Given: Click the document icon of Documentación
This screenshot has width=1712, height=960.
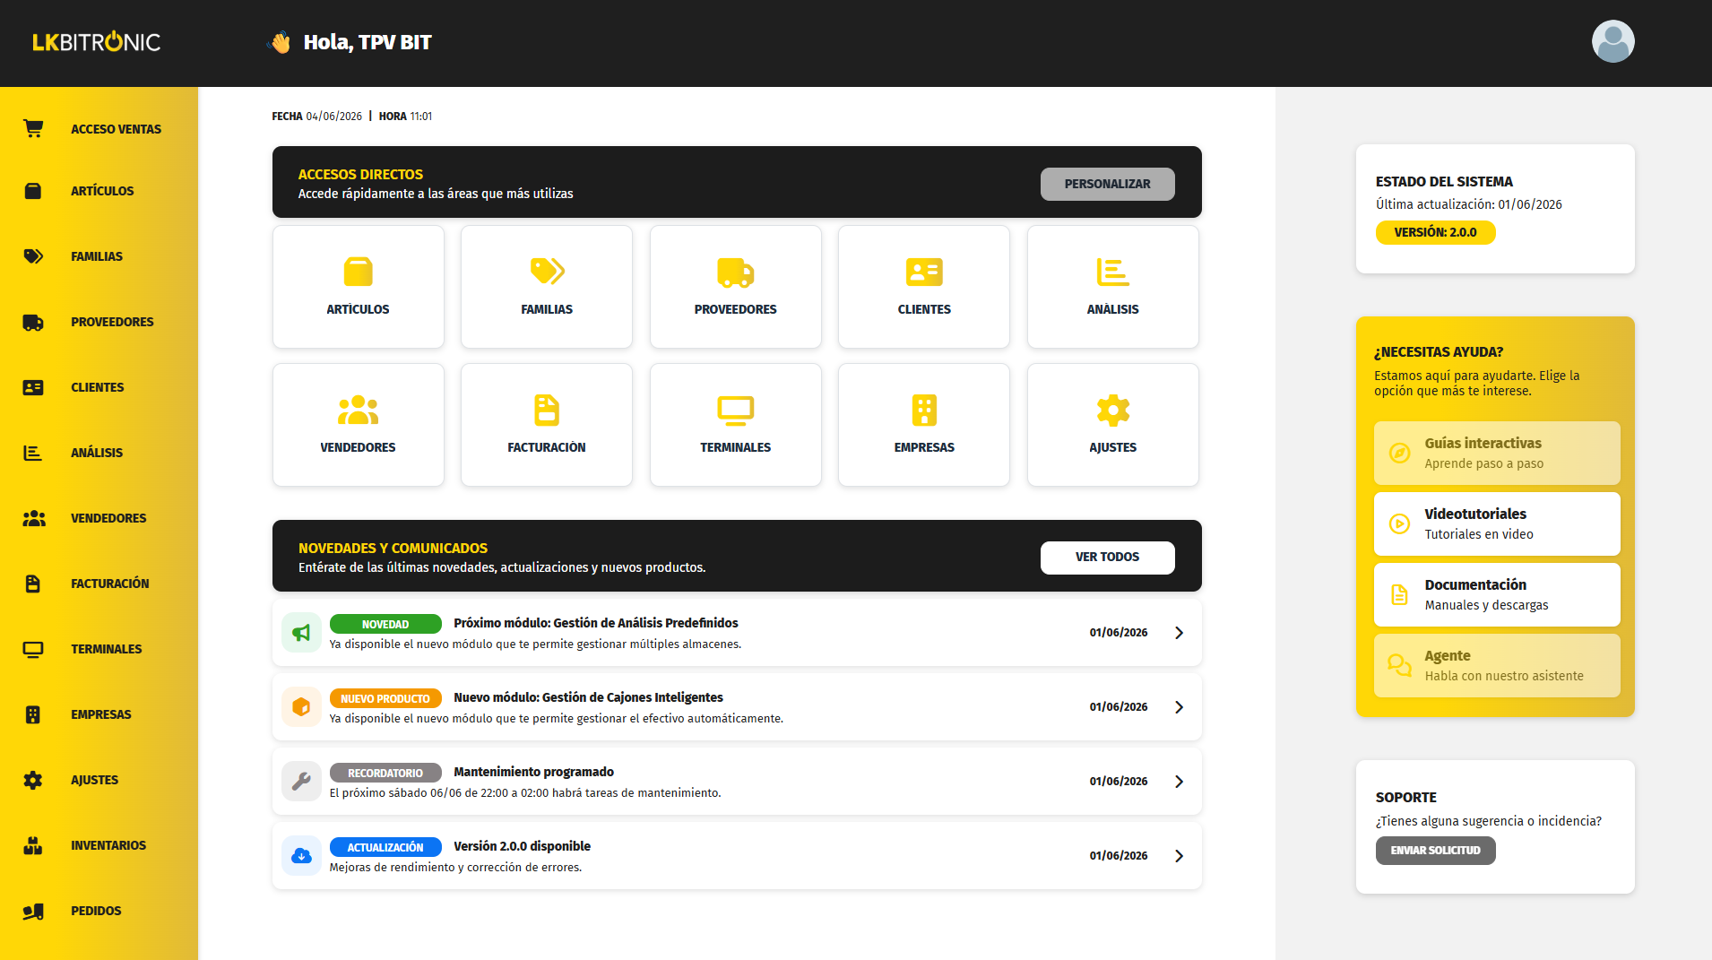Looking at the screenshot, I should (1399, 594).
